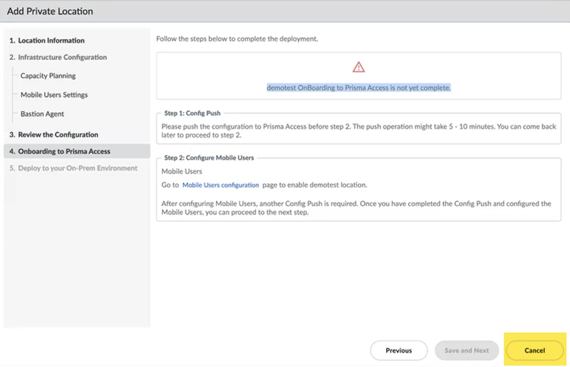Click the red warning triangle icon
The image size is (570, 367).
tap(359, 67)
